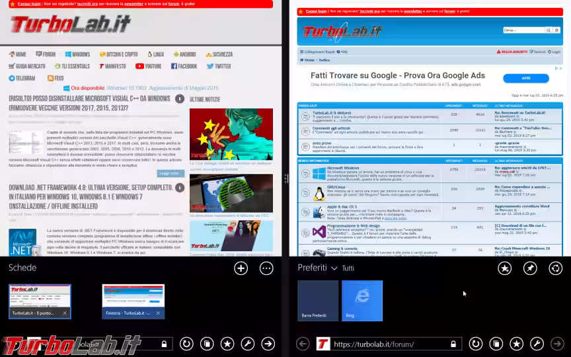
Task: Click the tabs icon in the left pane
Action: click(207, 344)
